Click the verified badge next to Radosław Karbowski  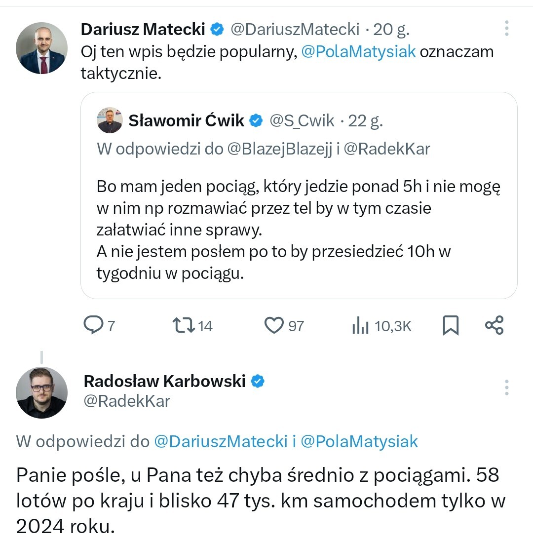[258, 381]
